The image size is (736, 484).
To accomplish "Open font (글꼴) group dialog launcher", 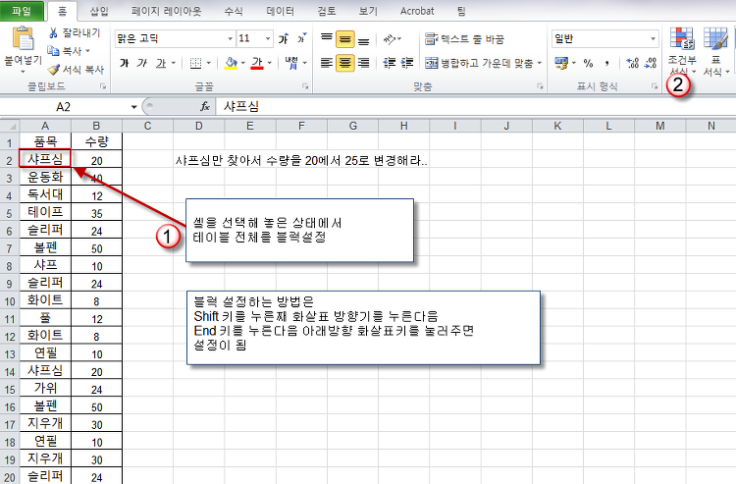I will (305, 86).
